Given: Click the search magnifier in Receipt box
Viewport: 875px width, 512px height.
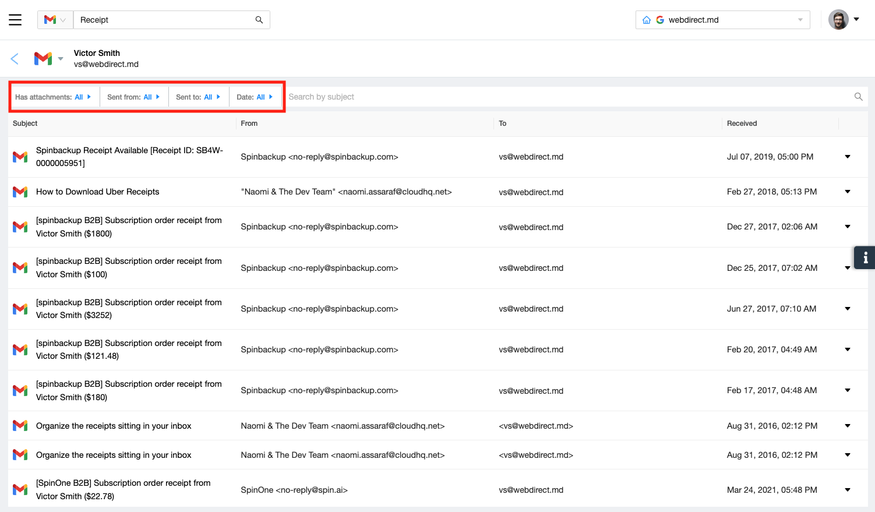Looking at the screenshot, I should tap(259, 20).
